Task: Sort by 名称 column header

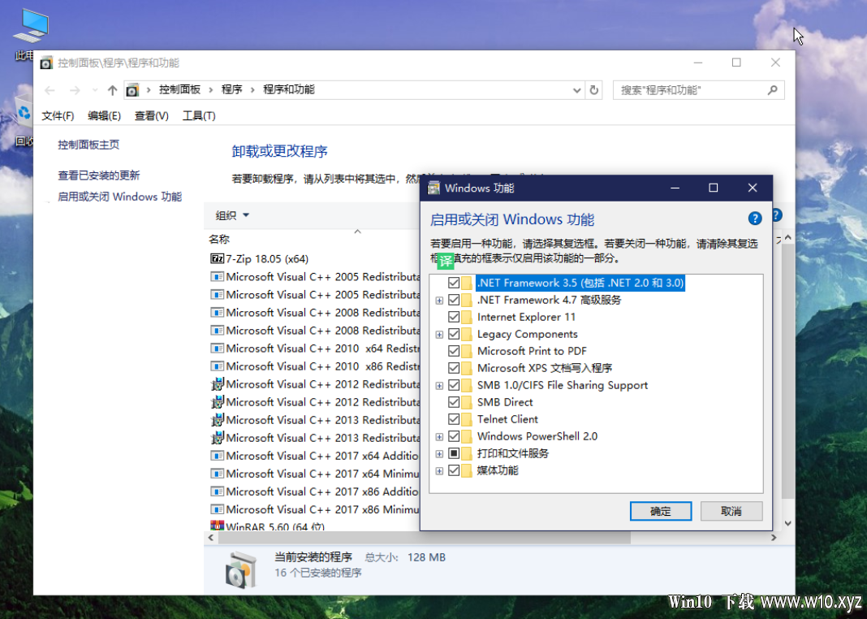Action: 219,239
